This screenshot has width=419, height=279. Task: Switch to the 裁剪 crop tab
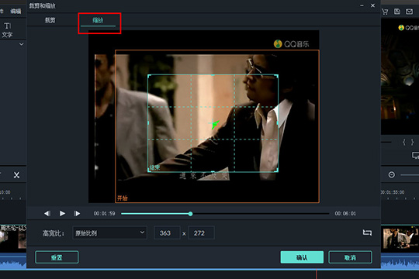click(50, 20)
